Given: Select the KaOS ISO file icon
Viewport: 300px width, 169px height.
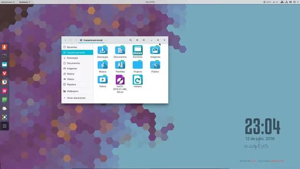Looking at the screenshot, I should click(x=120, y=80).
